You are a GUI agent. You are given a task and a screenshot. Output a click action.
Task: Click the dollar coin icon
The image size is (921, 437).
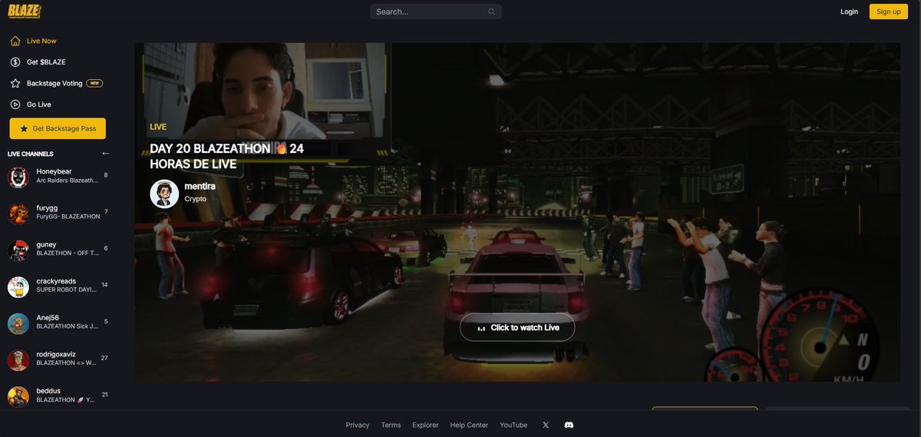pos(15,62)
